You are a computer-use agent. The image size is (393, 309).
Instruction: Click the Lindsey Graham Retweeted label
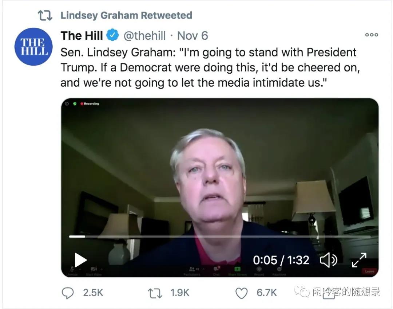click(x=126, y=15)
